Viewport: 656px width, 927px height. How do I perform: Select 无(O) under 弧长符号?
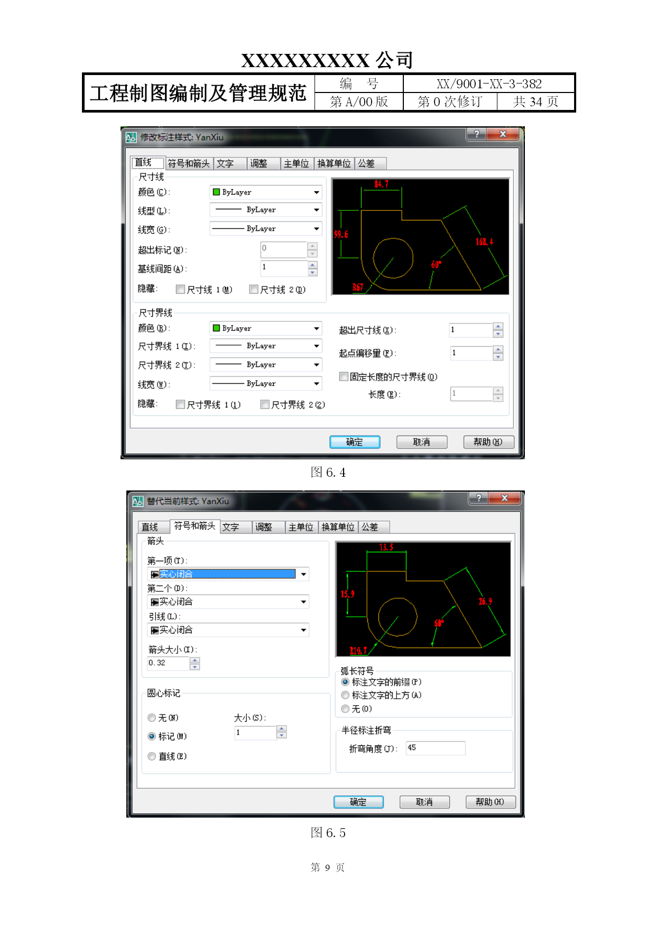click(345, 709)
